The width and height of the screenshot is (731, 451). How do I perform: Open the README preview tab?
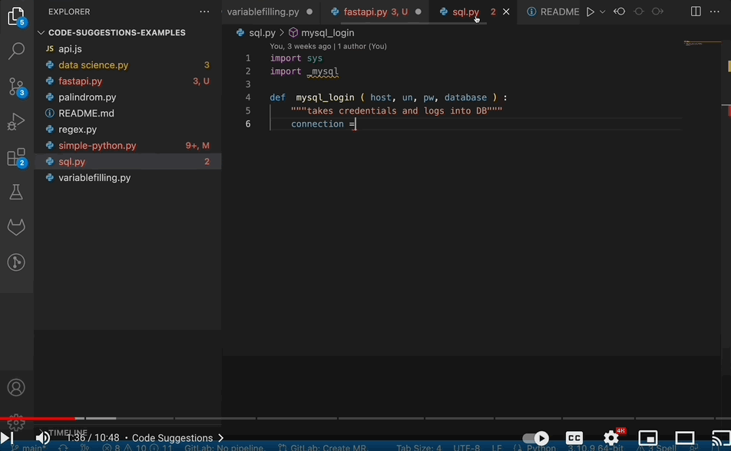(x=554, y=12)
